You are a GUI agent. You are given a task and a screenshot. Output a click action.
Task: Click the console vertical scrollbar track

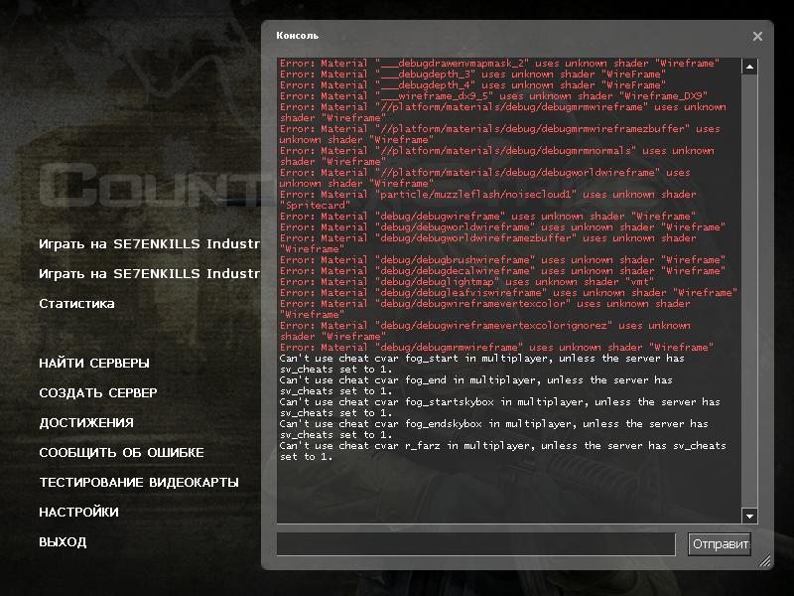point(749,291)
